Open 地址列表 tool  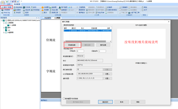pos(100,13)
